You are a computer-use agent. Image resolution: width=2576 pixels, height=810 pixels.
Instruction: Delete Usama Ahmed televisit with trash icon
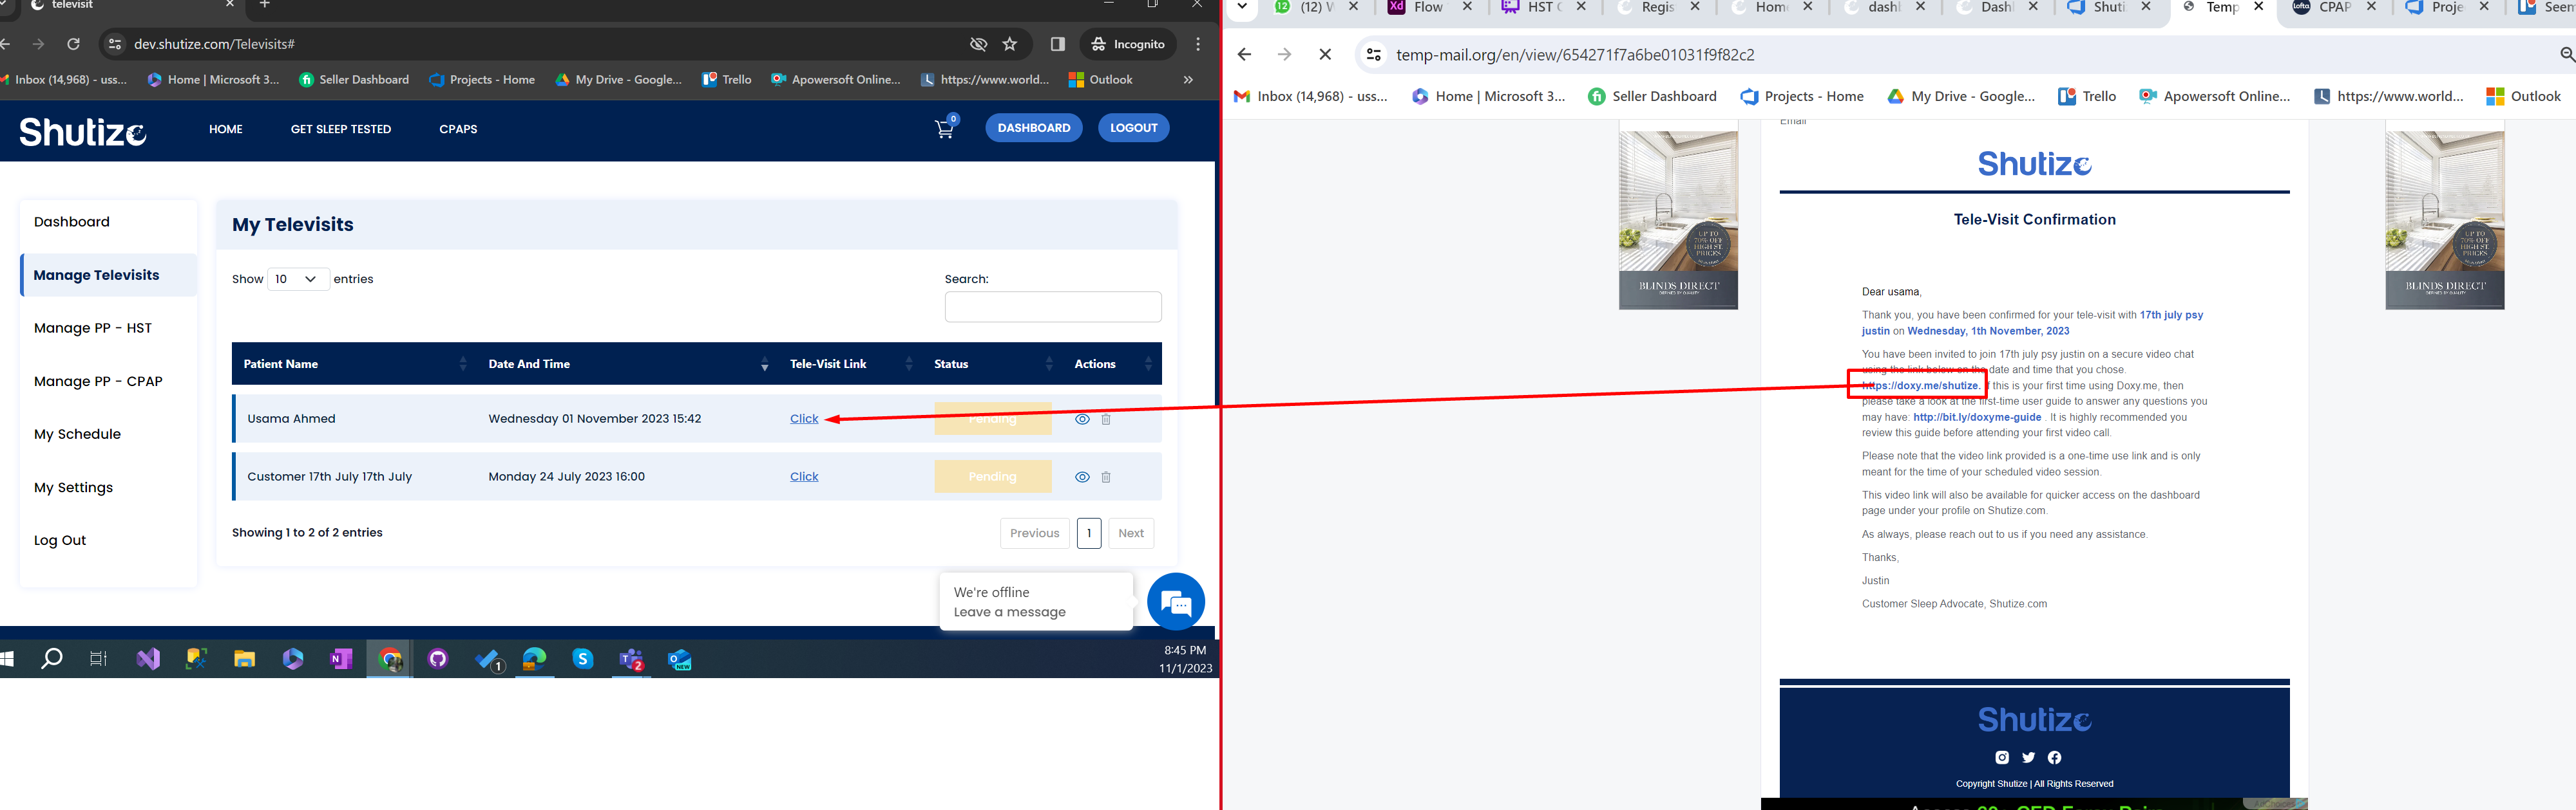pyautogui.click(x=1106, y=419)
